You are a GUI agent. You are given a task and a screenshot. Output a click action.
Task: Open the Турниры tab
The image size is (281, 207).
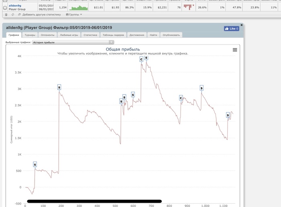tap(30, 35)
